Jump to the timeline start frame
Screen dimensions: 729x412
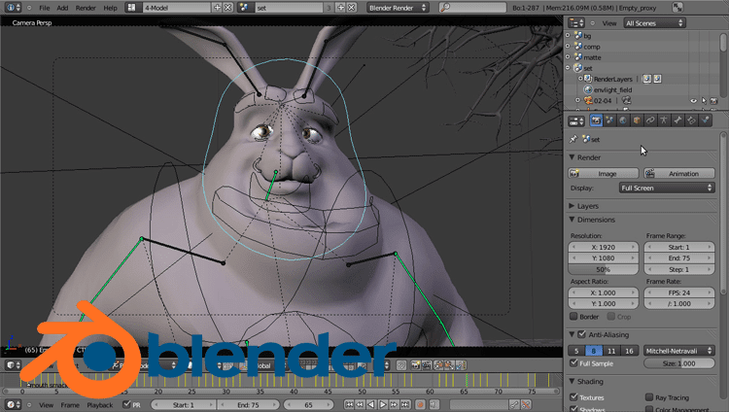349,404
